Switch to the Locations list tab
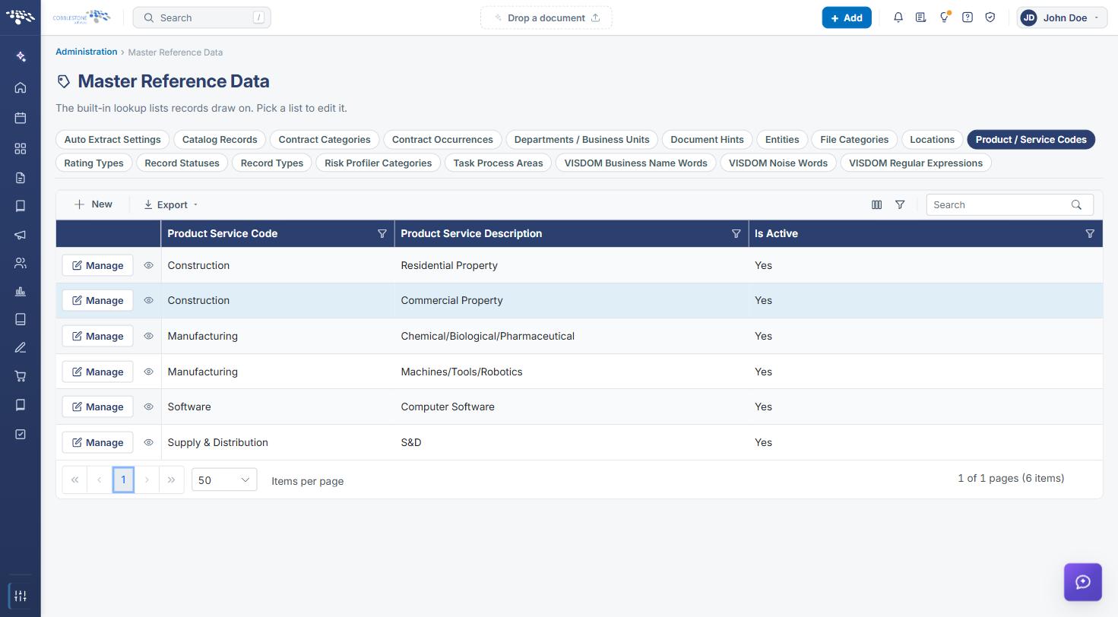The image size is (1118, 617). pos(932,139)
